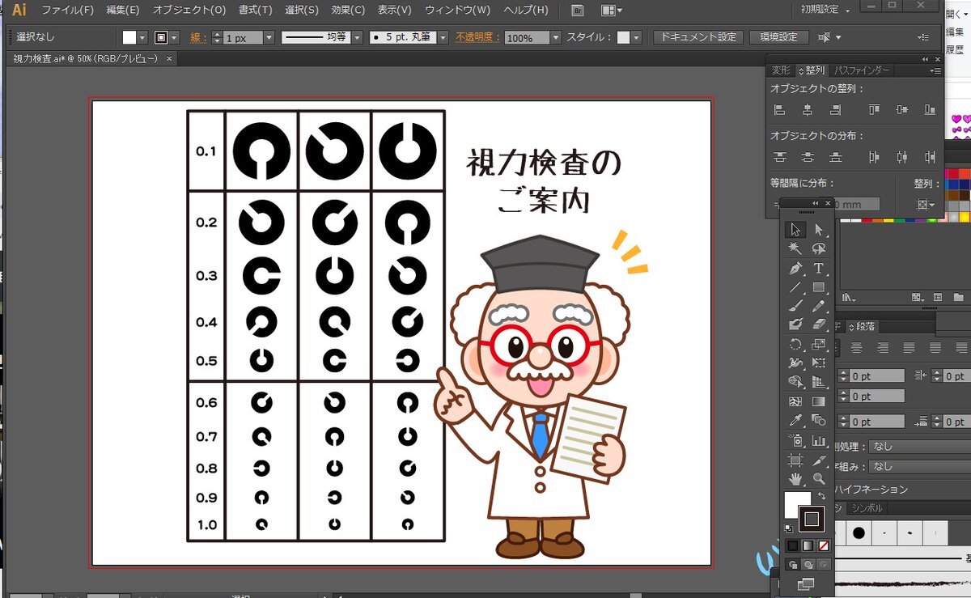Click horizontal align left in Align panel
971x598 pixels.
click(x=780, y=110)
